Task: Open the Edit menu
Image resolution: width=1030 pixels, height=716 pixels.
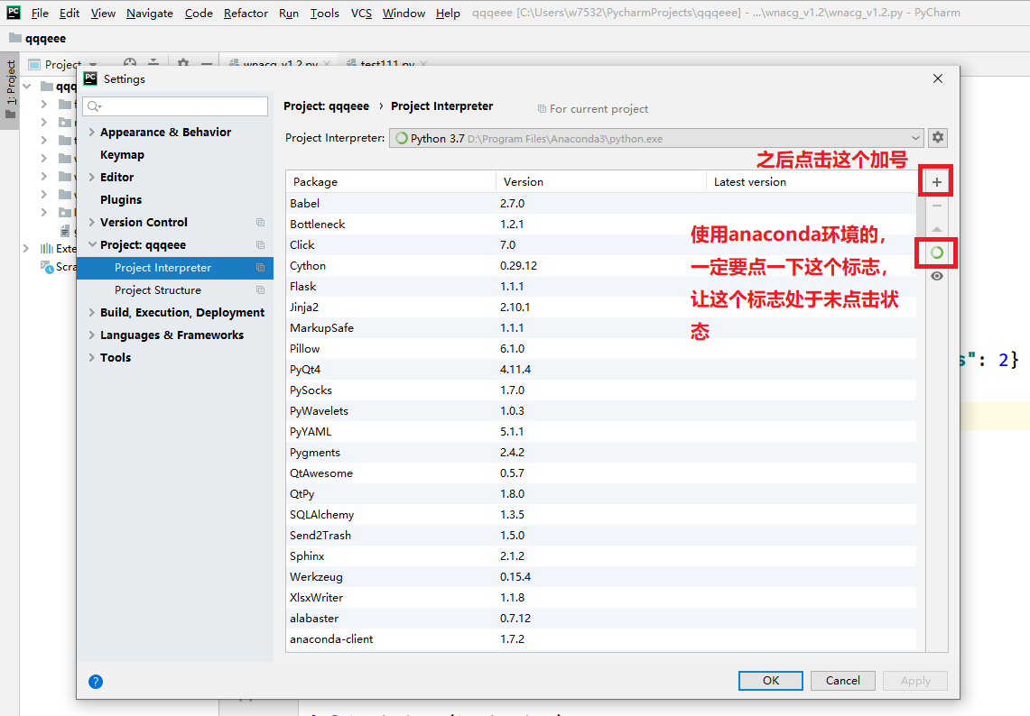Action: [x=69, y=14]
